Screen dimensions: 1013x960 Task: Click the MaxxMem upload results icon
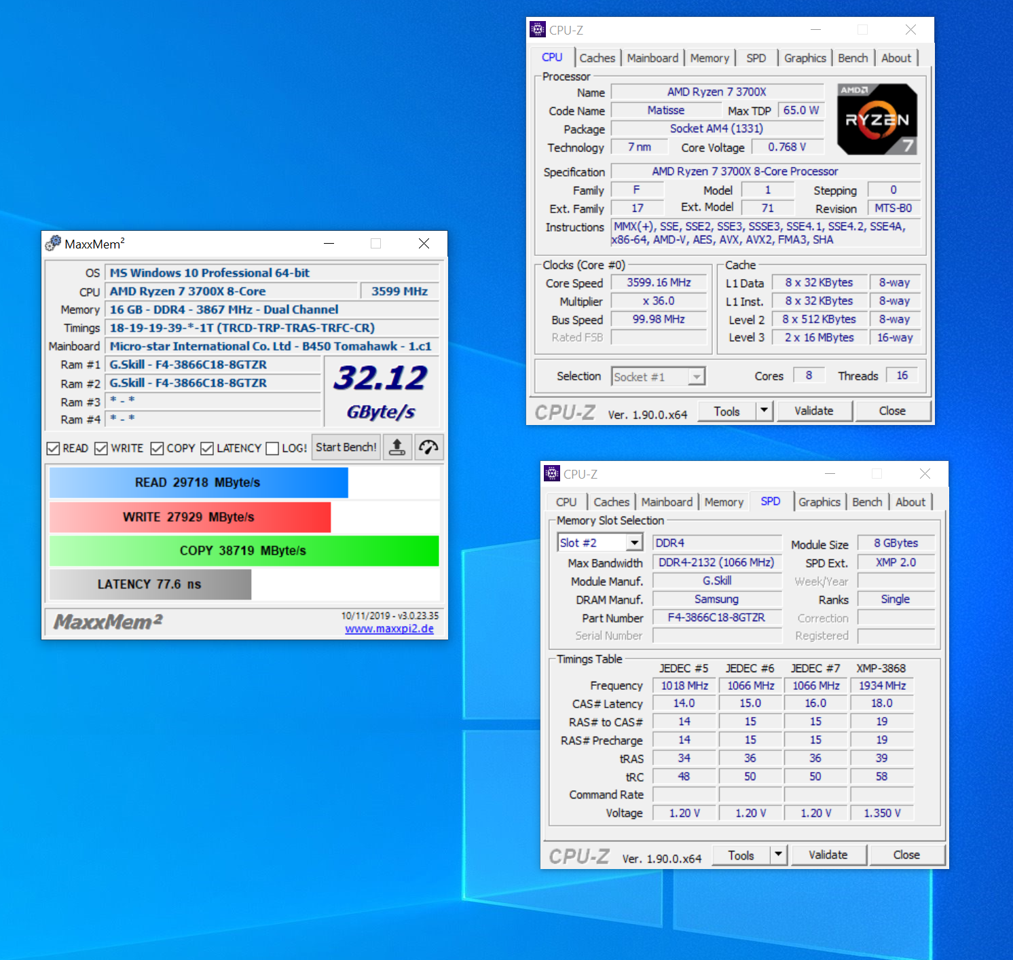click(x=397, y=447)
